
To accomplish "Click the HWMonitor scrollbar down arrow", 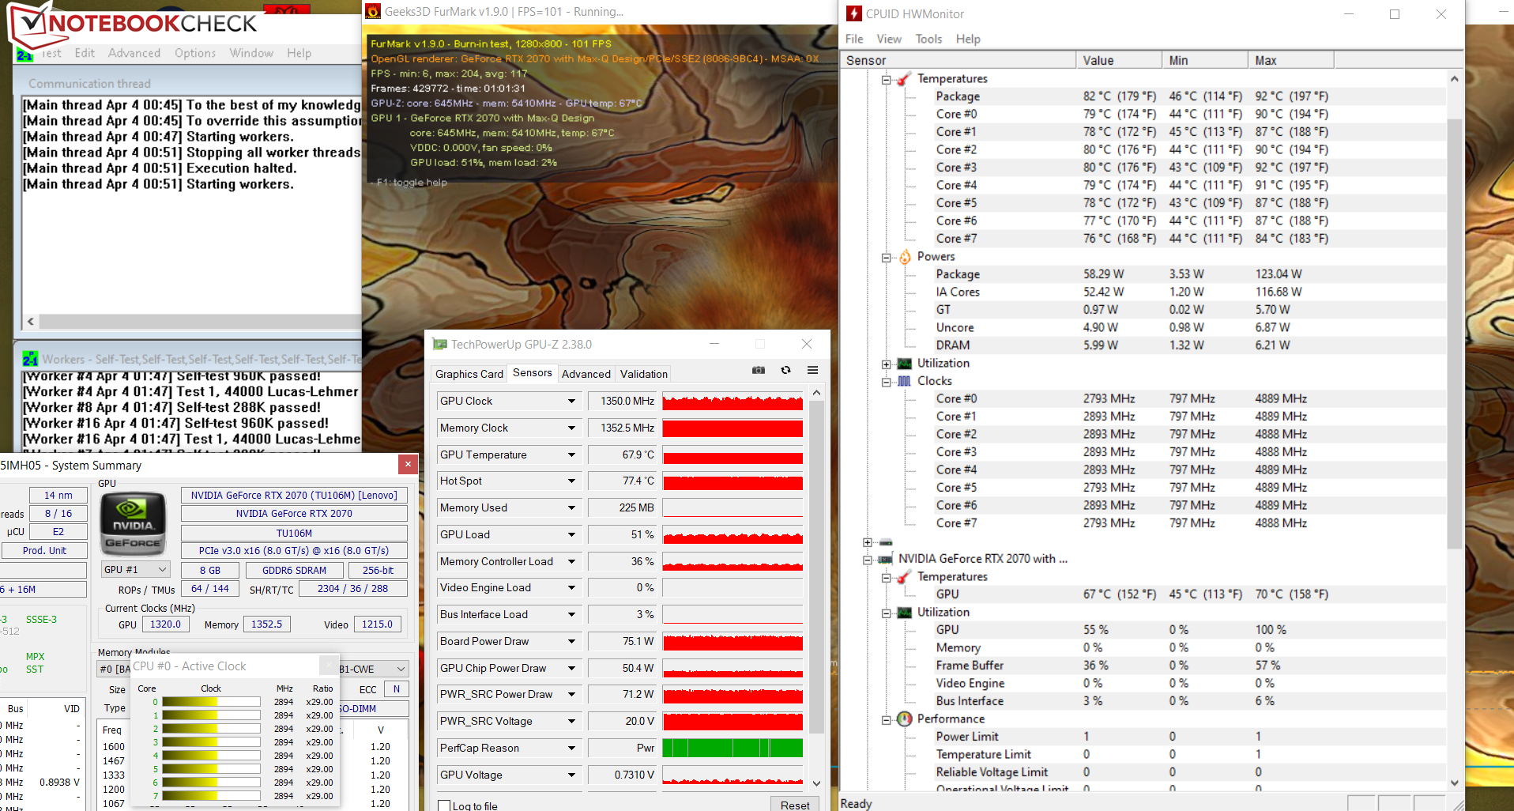I will (x=1455, y=783).
